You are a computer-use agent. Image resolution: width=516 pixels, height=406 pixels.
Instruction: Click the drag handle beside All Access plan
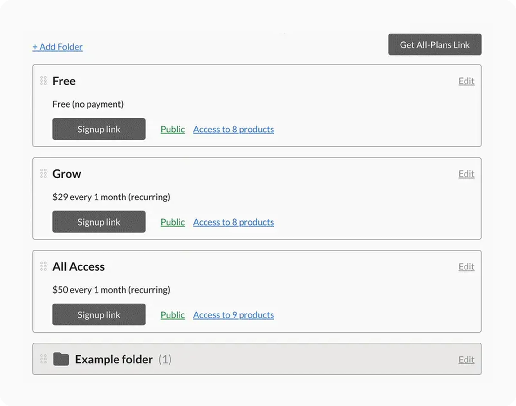43,266
